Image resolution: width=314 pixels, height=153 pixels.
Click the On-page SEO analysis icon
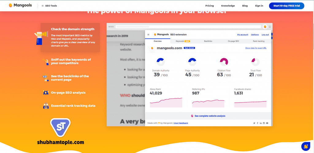coord(46,93)
